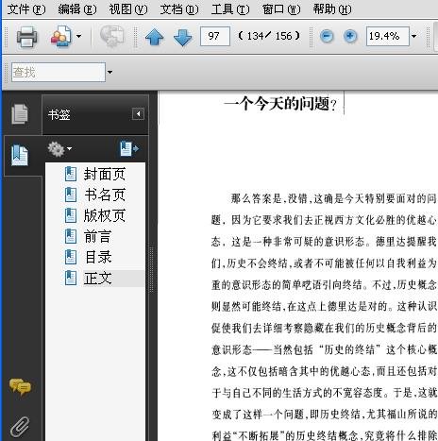Open the bookmark options gear dropdown
The width and height of the screenshot is (438, 441).
click(59, 149)
